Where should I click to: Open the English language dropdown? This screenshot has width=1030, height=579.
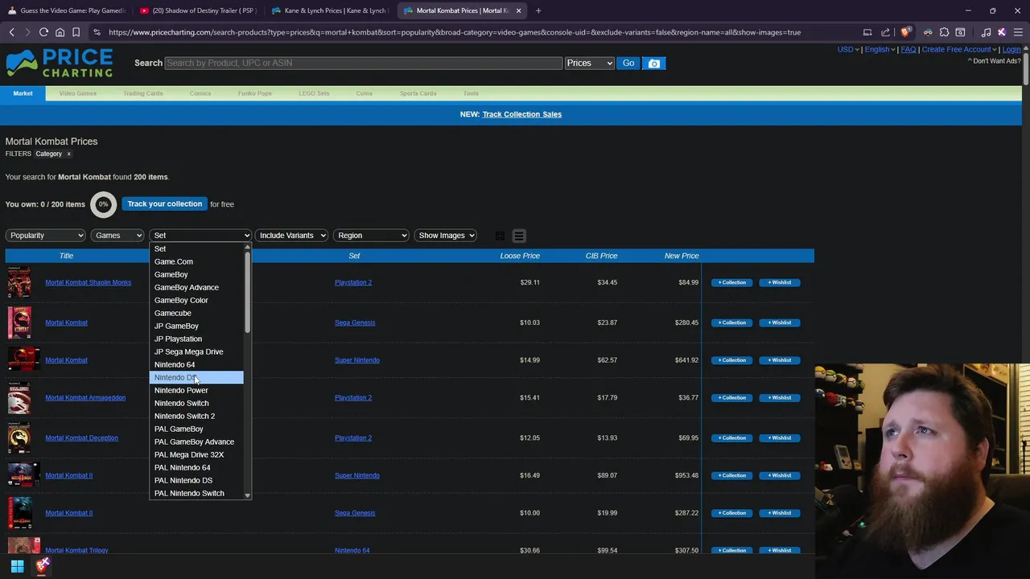tap(880, 50)
